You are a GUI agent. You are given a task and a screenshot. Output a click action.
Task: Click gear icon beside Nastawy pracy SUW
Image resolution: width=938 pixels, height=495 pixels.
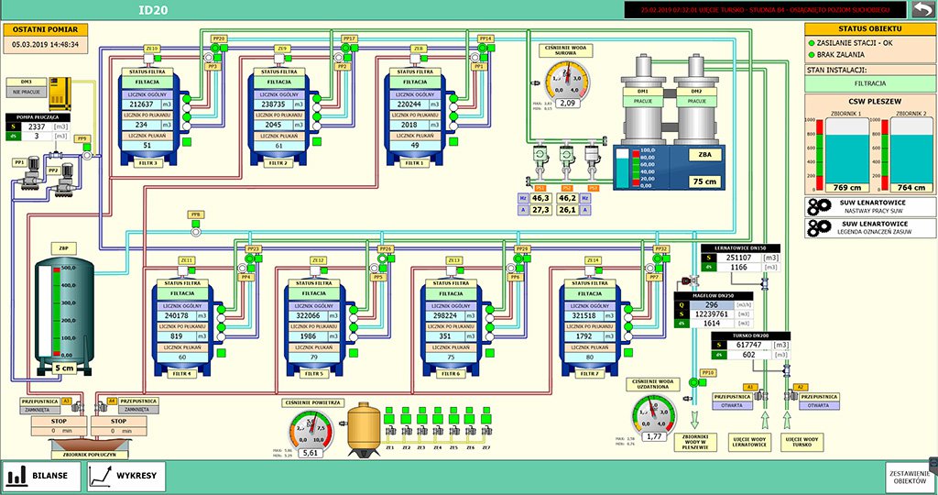819,207
